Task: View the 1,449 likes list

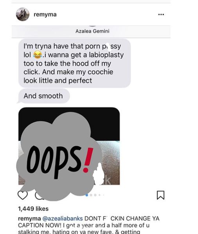Action: (x=33, y=209)
